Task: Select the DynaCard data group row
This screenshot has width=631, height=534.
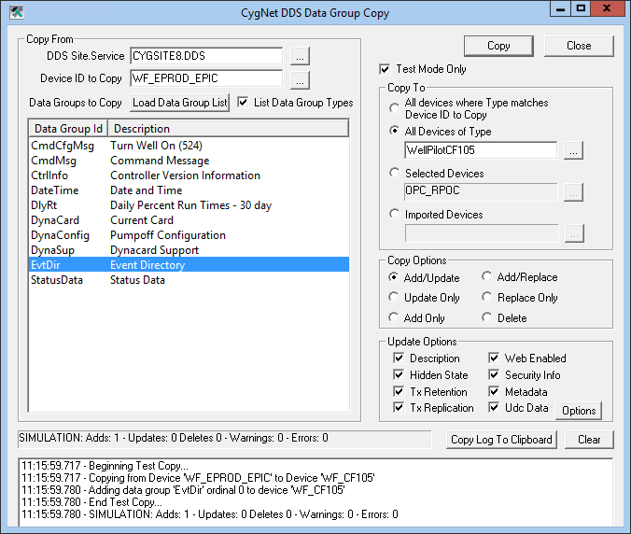Action: 189,220
